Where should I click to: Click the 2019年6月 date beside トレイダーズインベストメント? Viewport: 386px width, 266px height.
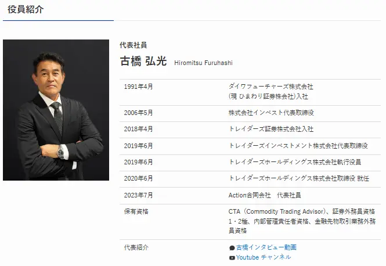[138, 146]
